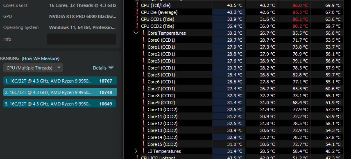Click thermometer icon beside Core Temperatures

click(144, 33)
